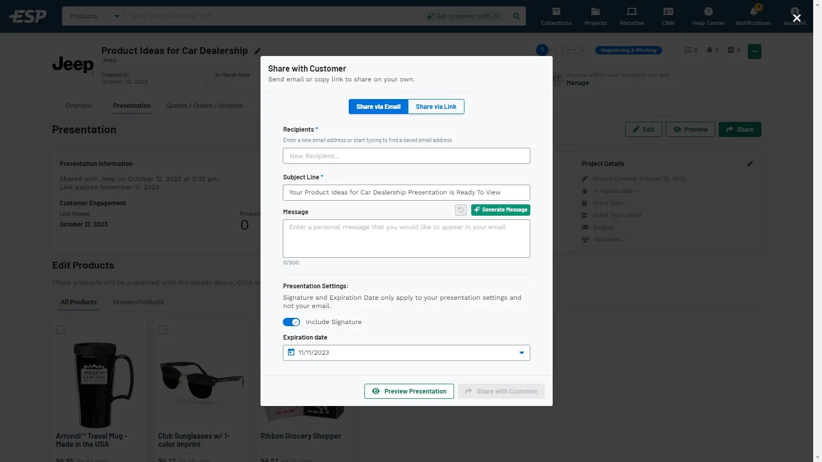Open the green more options menu button
Screen dimensions: 822x462
(755, 51)
